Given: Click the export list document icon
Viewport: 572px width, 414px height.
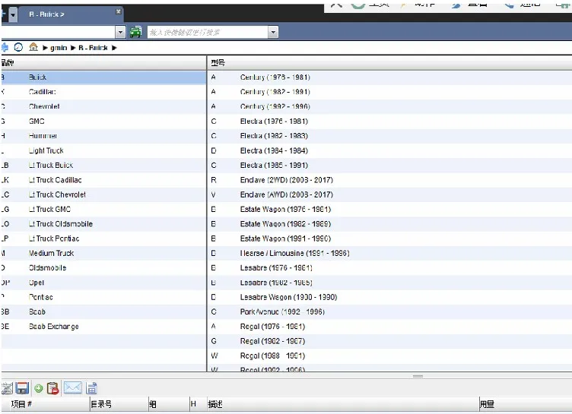Looking at the screenshot, I should pos(91,388).
